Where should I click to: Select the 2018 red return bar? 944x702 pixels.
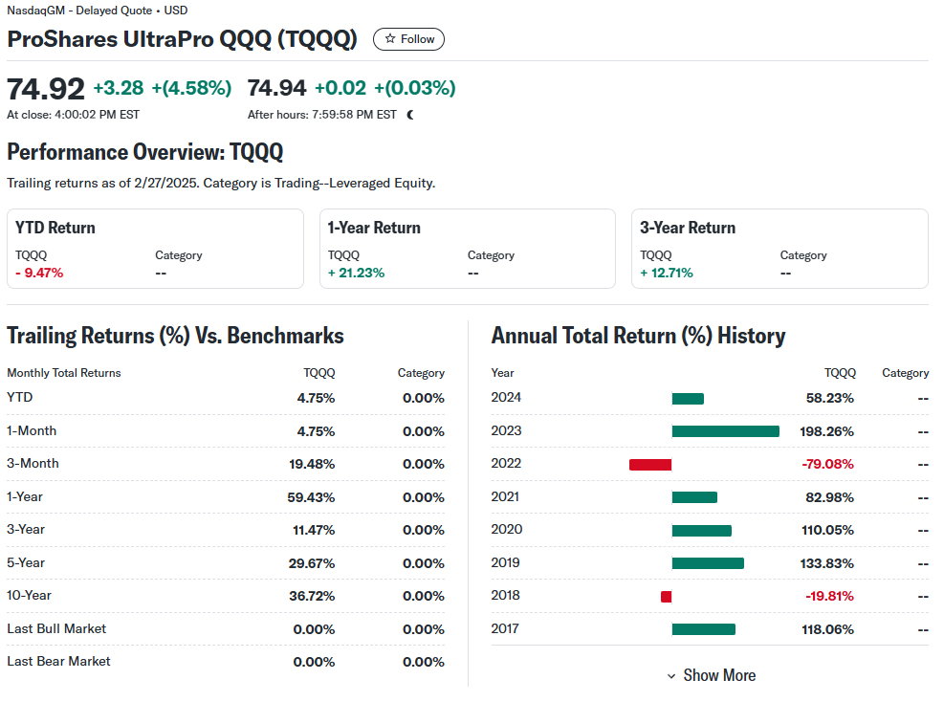pyautogui.click(x=666, y=596)
